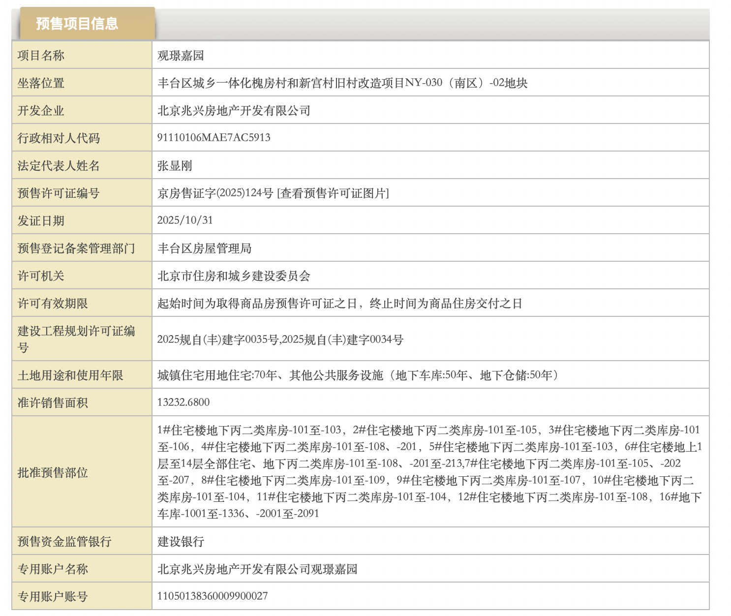This screenshot has width=731, height=616.
Task: Click the issue date 2025/10/31
Action: pos(185,220)
